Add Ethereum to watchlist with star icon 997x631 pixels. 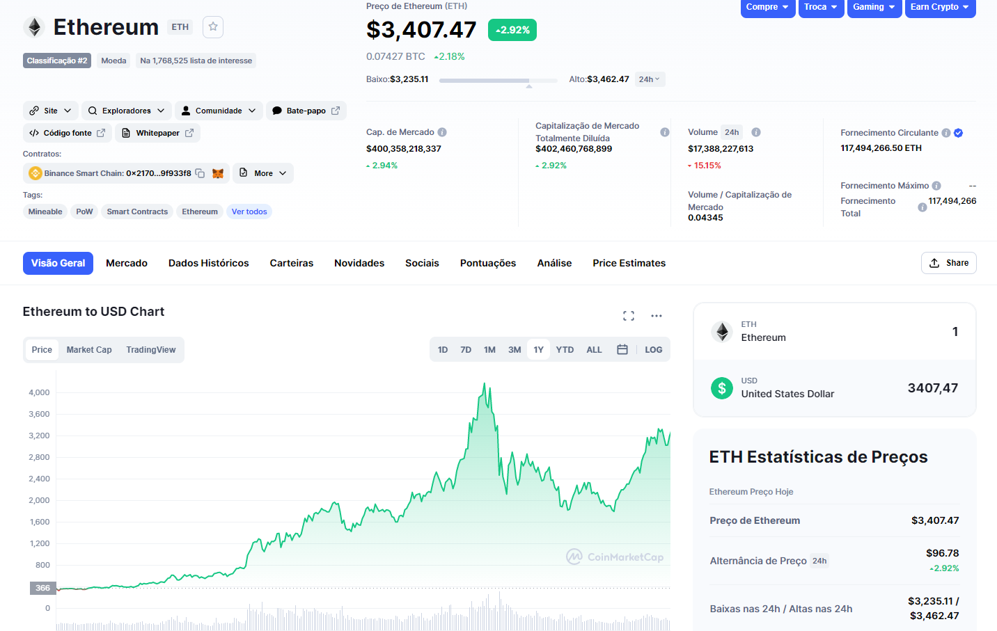point(213,27)
